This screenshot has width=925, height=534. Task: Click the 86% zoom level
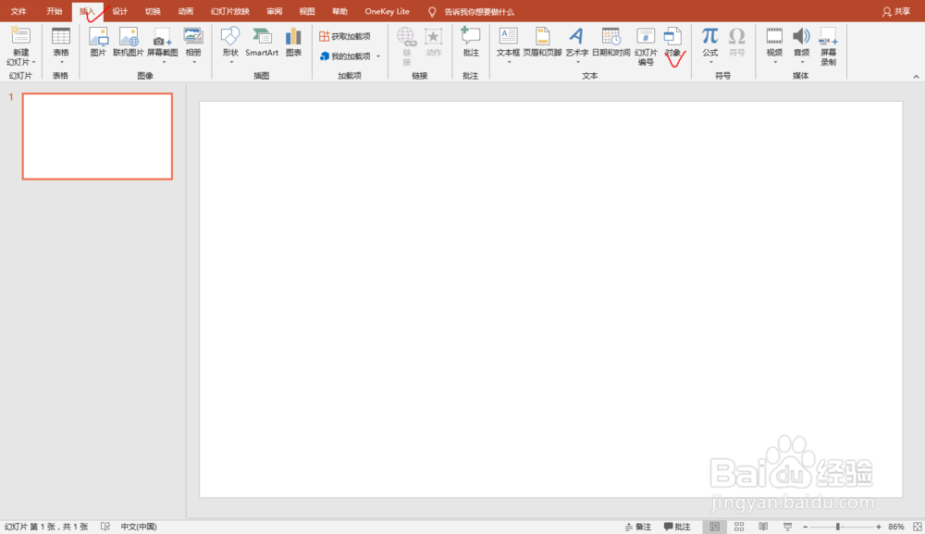click(896, 527)
